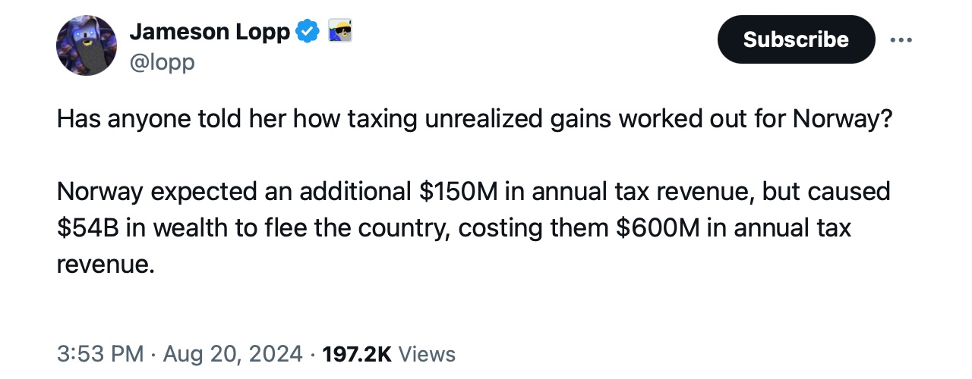The height and width of the screenshot is (379, 972).
Task: Click "Norway expected" starting the second paragraph
Action: click(x=153, y=192)
